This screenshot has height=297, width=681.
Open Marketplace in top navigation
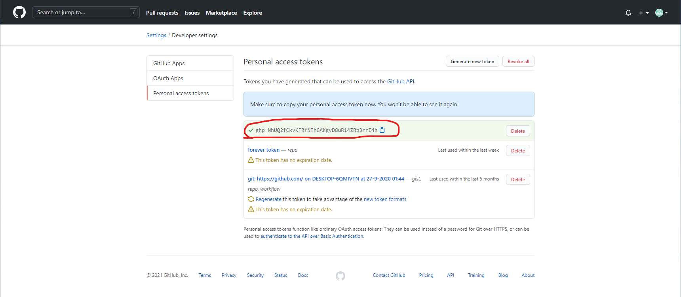click(221, 13)
